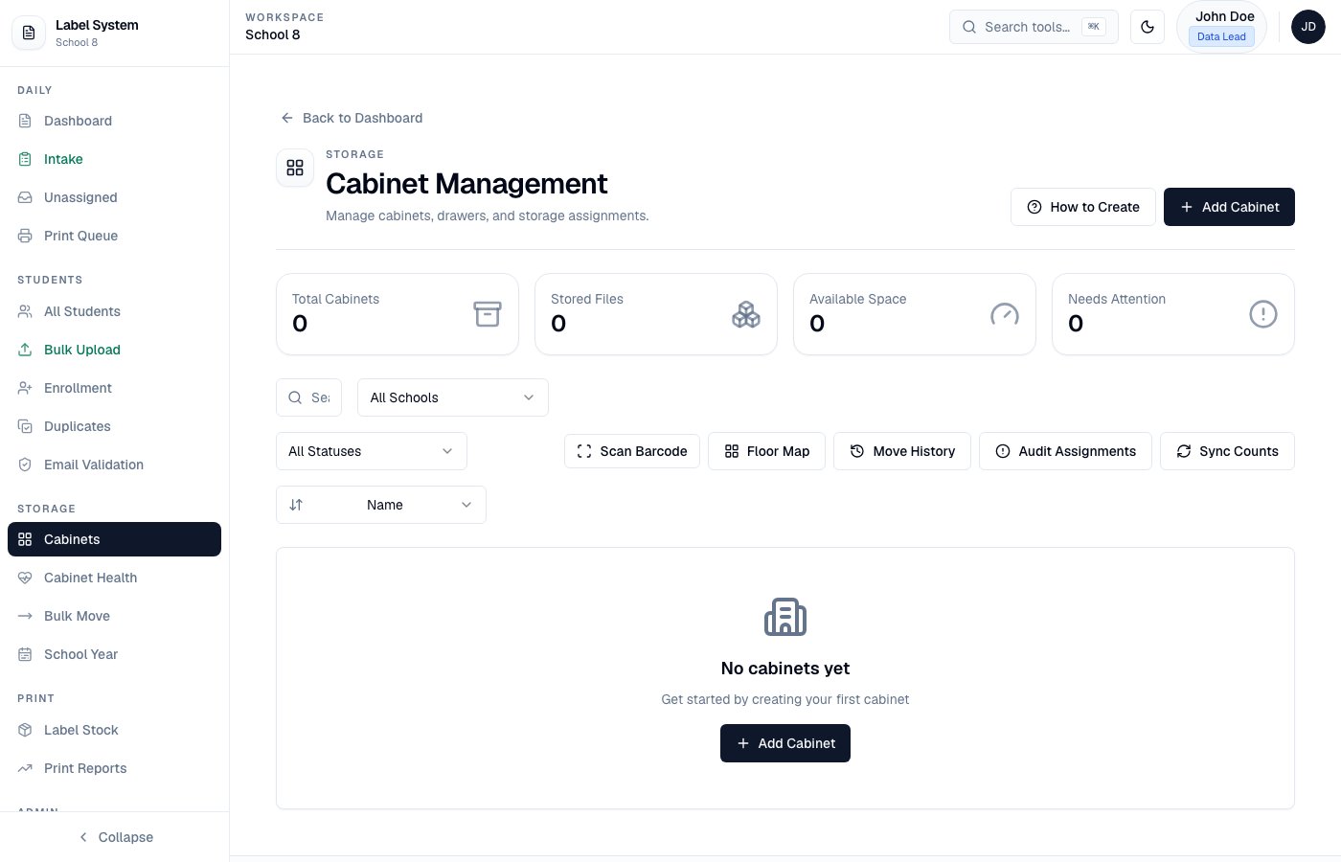
Task: Open the Intake page
Action: coord(114,159)
